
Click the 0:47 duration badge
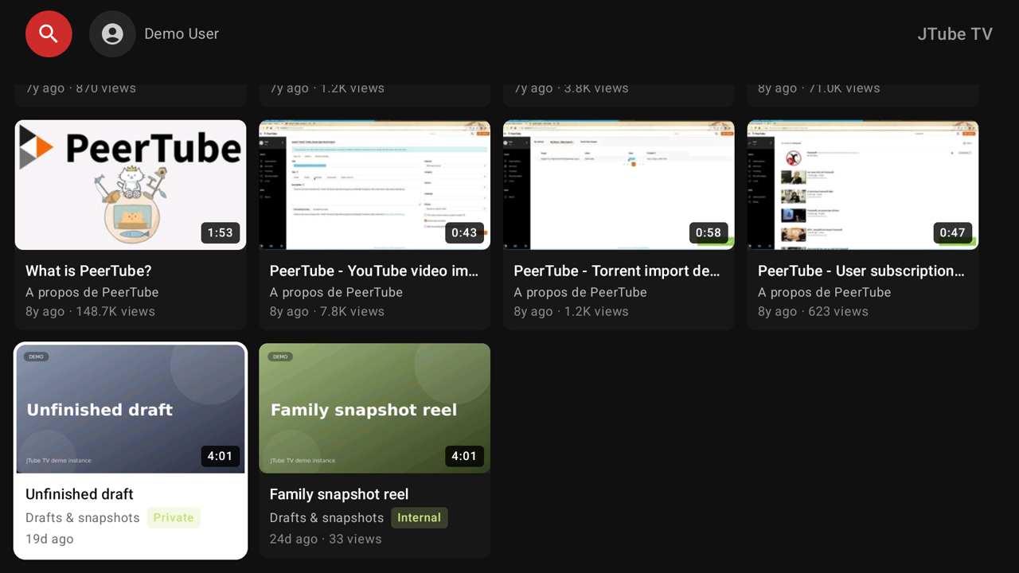click(x=952, y=232)
